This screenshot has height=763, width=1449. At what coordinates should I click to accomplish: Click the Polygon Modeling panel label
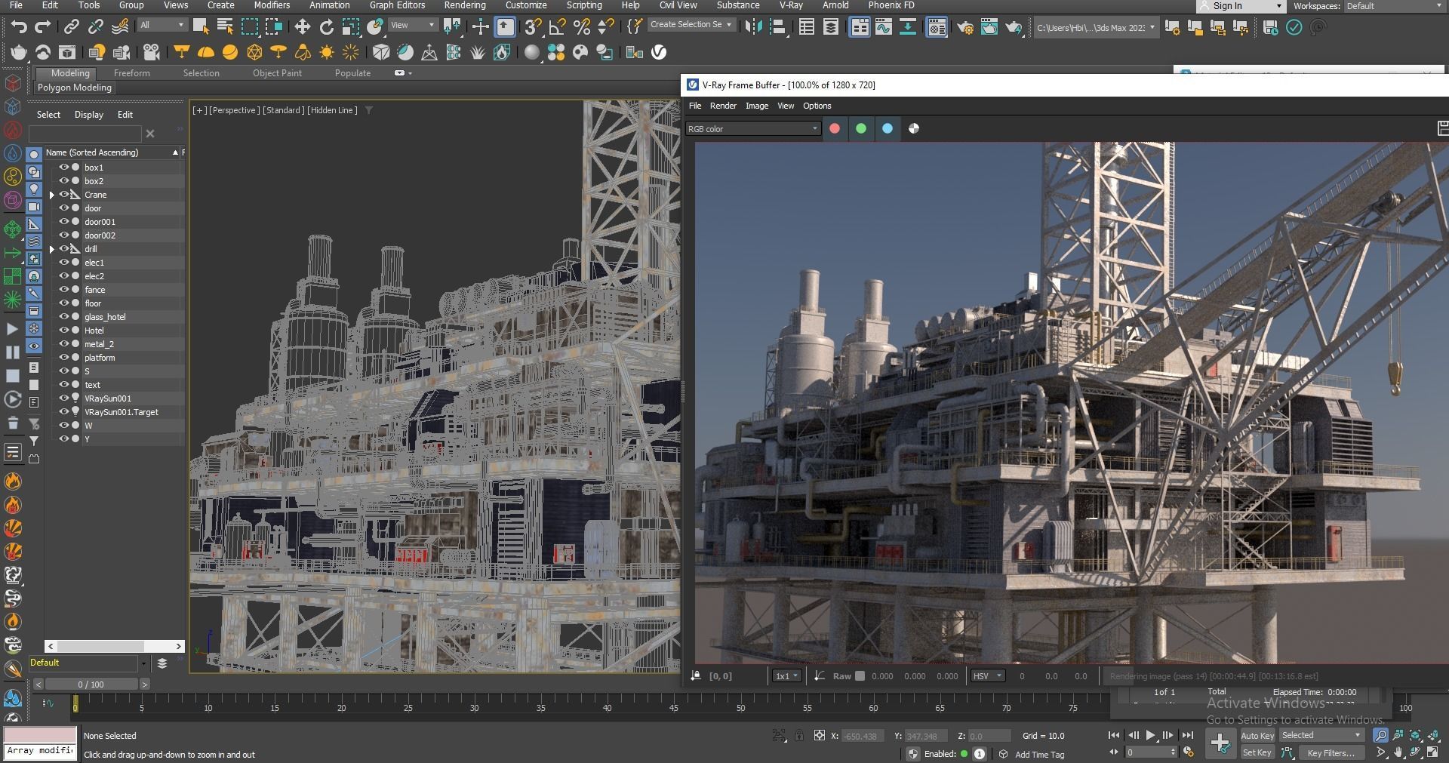pyautogui.click(x=75, y=88)
